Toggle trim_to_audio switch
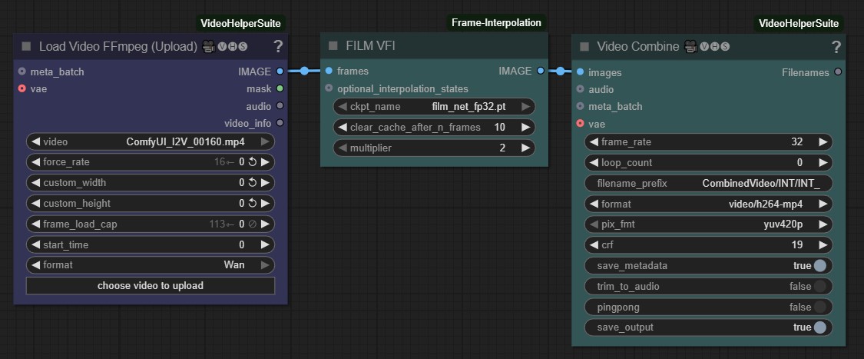Viewport: 864px width, 359px height. point(820,286)
